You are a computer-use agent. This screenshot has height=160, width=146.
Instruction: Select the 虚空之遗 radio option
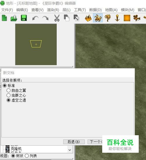[8, 100]
